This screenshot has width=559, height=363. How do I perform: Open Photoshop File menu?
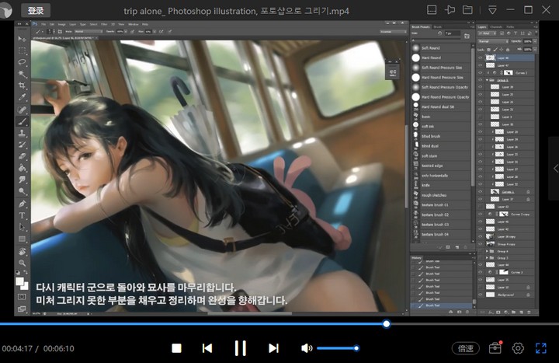tap(43, 24)
